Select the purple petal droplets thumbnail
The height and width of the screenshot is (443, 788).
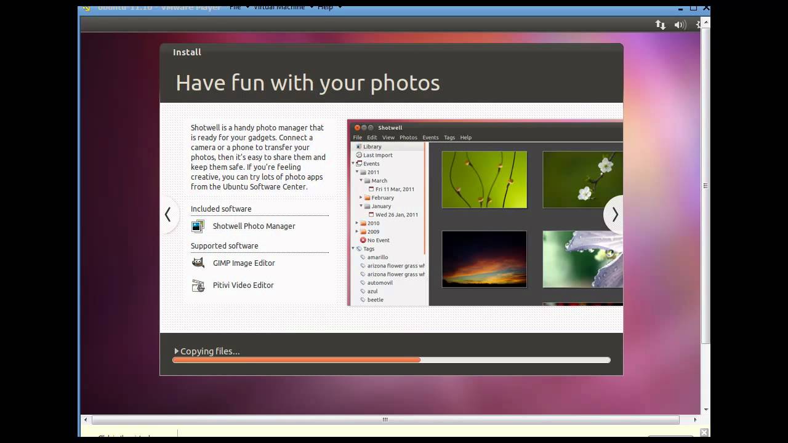[x=582, y=259]
